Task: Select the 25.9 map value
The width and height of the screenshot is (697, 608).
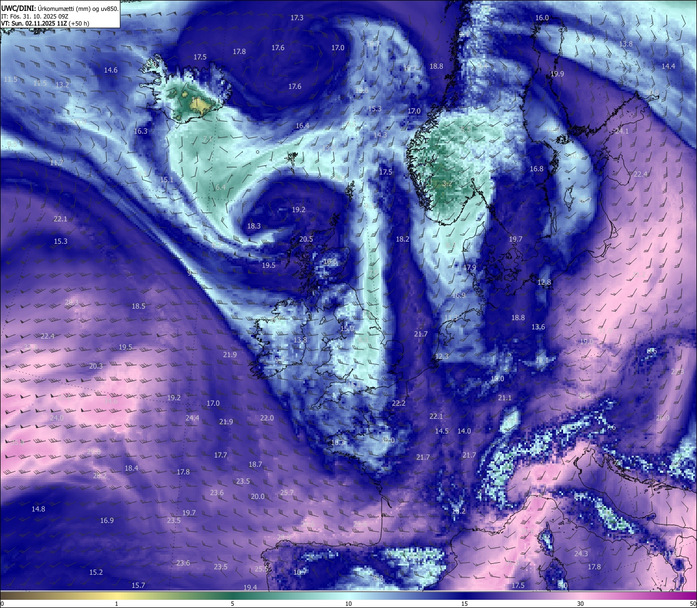Action: click(663, 418)
